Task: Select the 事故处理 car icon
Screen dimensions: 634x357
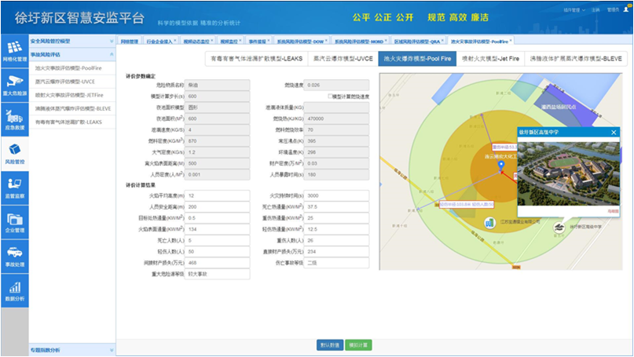Action: pyautogui.click(x=14, y=255)
